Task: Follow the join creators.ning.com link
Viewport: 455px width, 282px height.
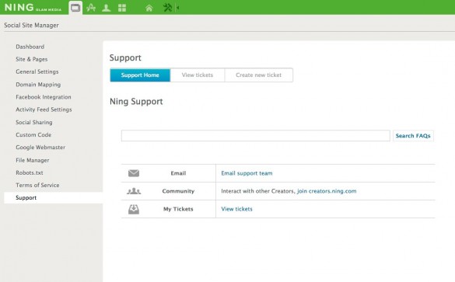Action: click(327, 191)
